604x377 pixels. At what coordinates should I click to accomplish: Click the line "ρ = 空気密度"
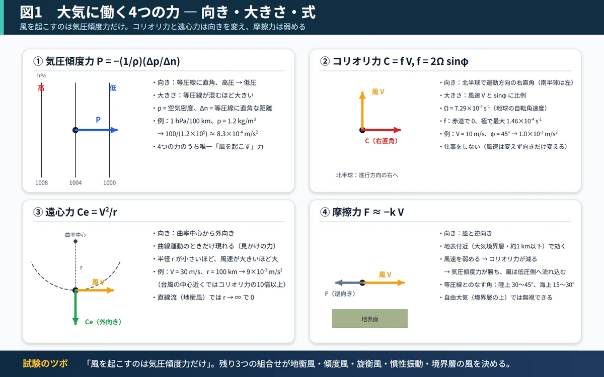tap(212, 108)
